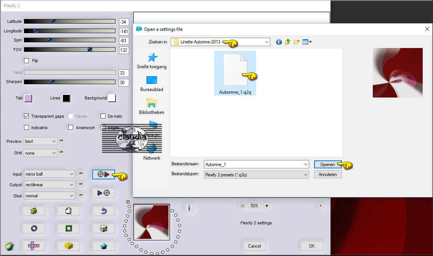
Task: Click the back arrow in file dialog
Action: 279,42
